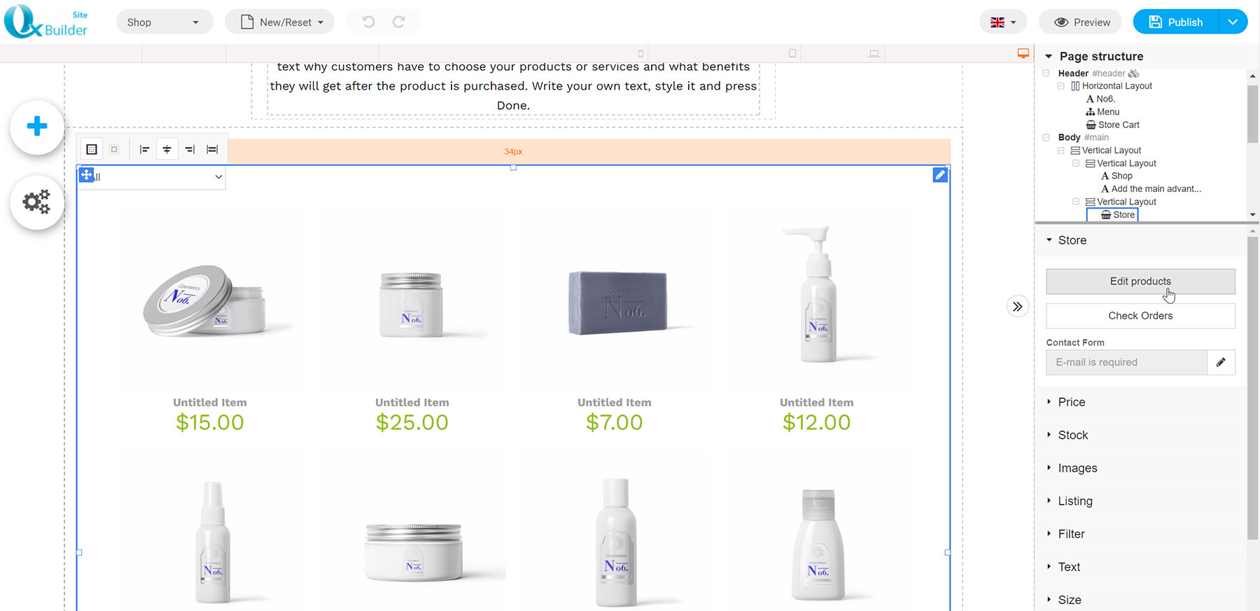Collapse the Body node in page structure
The height and width of the screenshot is (611, 1260).
point(1046,138)
